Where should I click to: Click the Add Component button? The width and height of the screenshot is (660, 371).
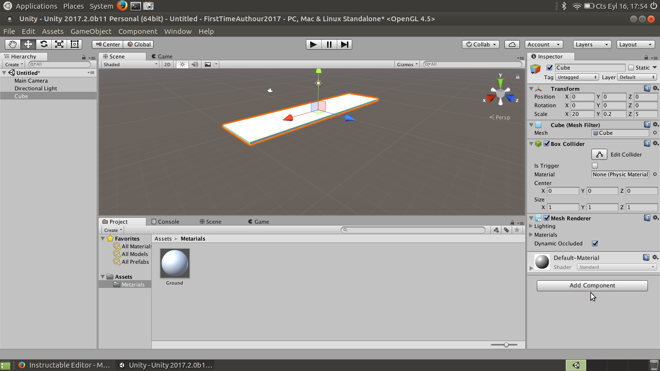(x=592, y=285)
